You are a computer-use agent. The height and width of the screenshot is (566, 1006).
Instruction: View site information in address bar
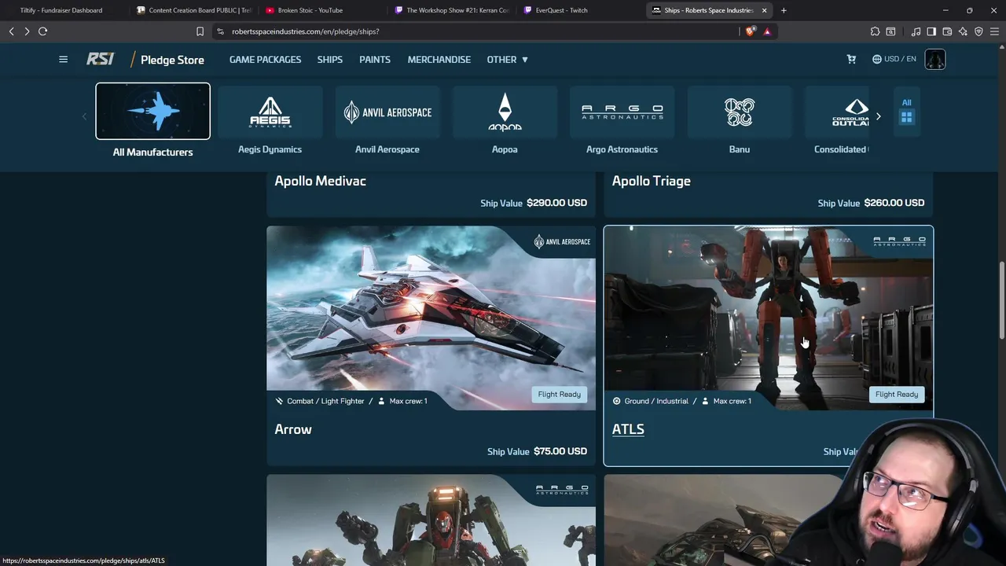point(220,31)
